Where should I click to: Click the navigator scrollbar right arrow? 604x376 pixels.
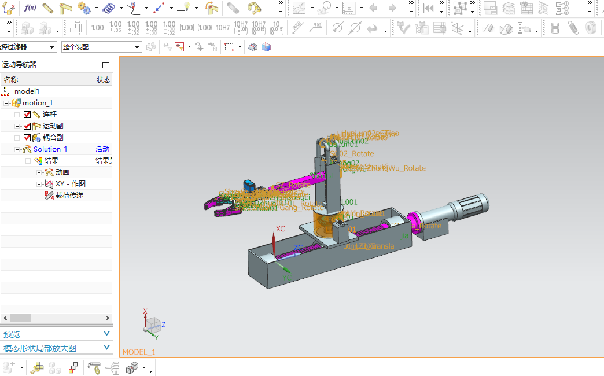pyautogui.click(x=108, y=318)
